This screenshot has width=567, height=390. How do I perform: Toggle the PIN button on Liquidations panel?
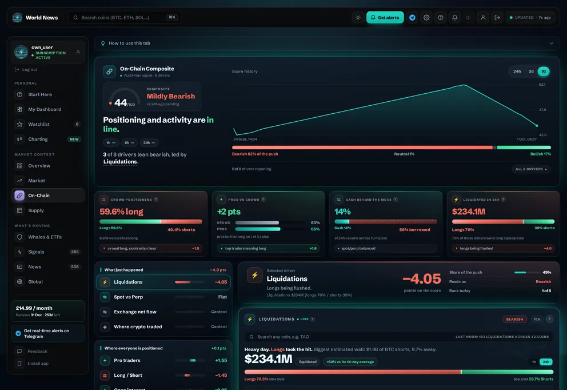[x=537, y=319]
